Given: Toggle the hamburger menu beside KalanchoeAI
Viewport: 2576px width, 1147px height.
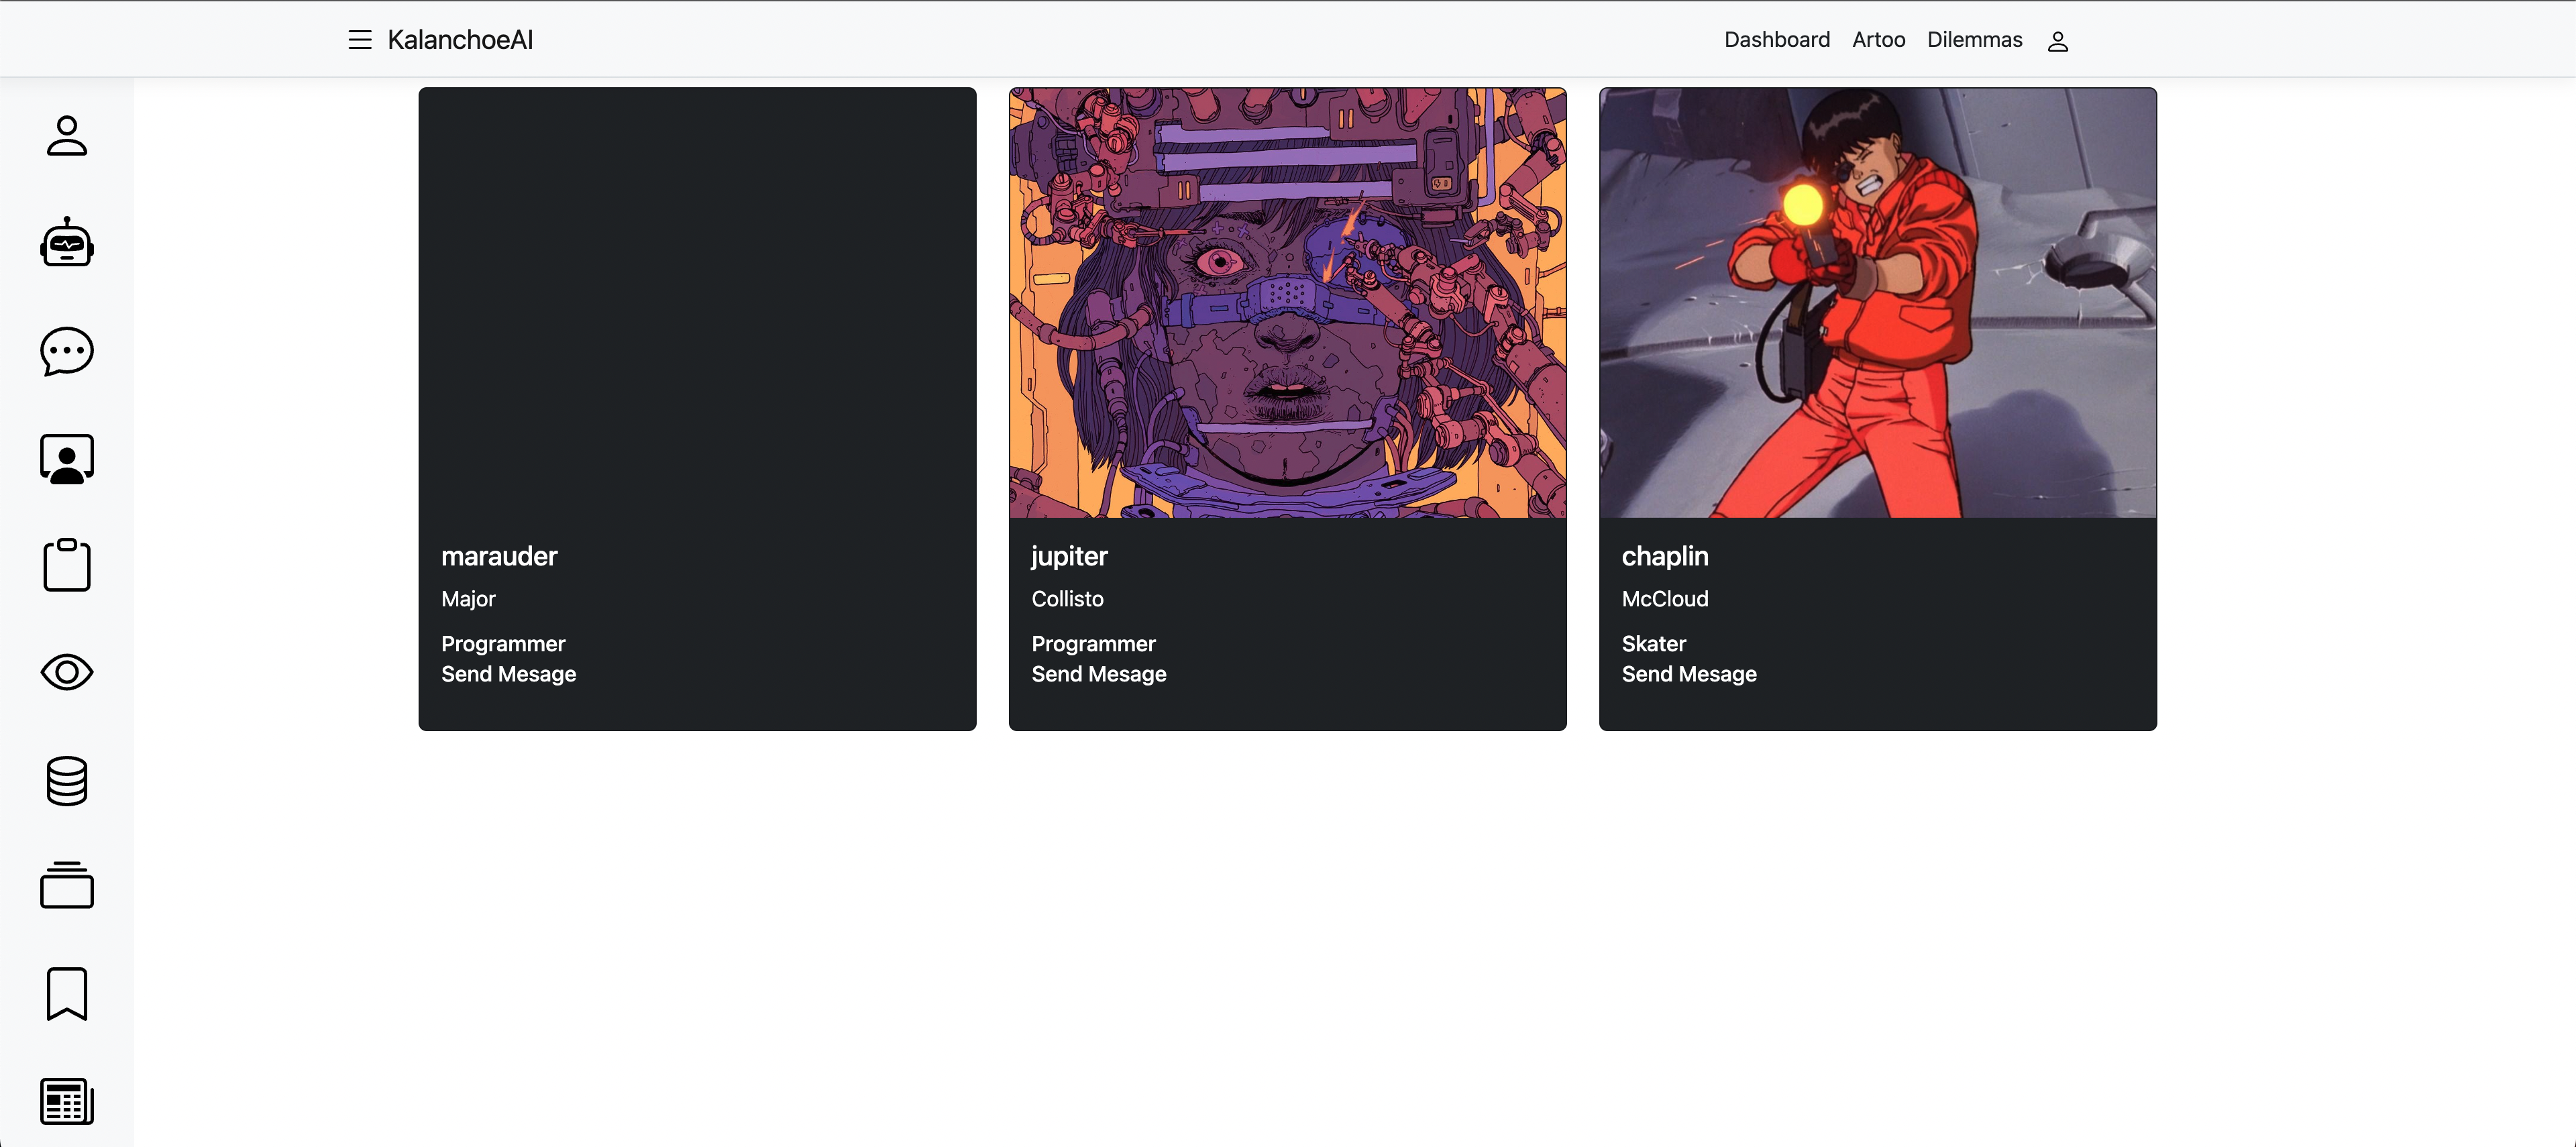Looking at the screenshot, I should tap(360, 40).
